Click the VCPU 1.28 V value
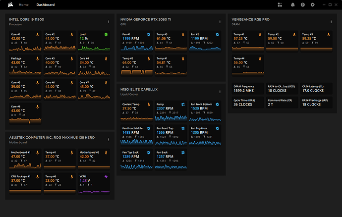This screenshot has width=342, height=217. point(85,180)
